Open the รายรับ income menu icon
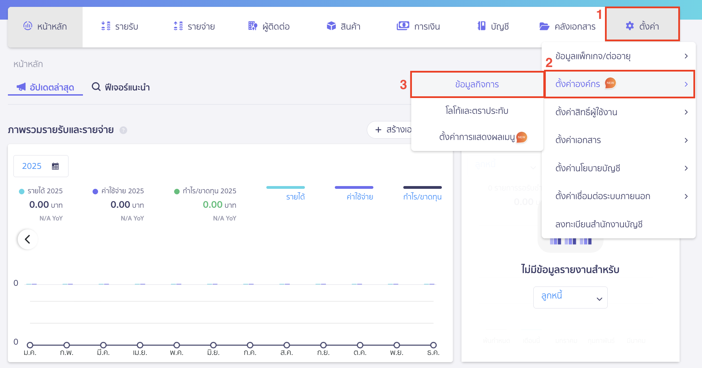This screenshot has height=368, width=702. [x=106, y=26]
